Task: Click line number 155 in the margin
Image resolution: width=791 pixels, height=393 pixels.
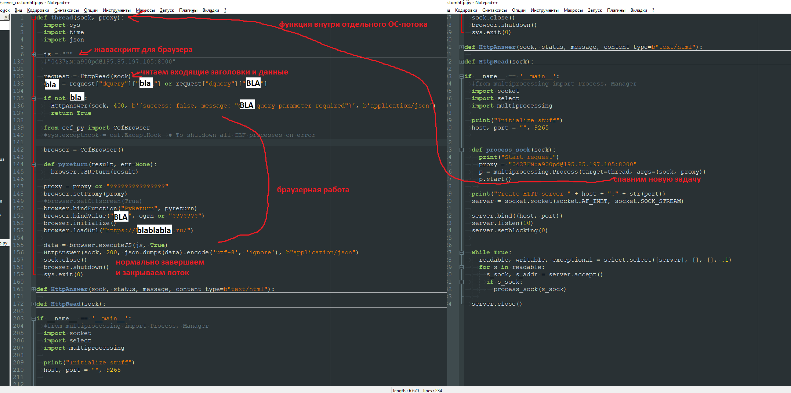Action: point(18,245)
